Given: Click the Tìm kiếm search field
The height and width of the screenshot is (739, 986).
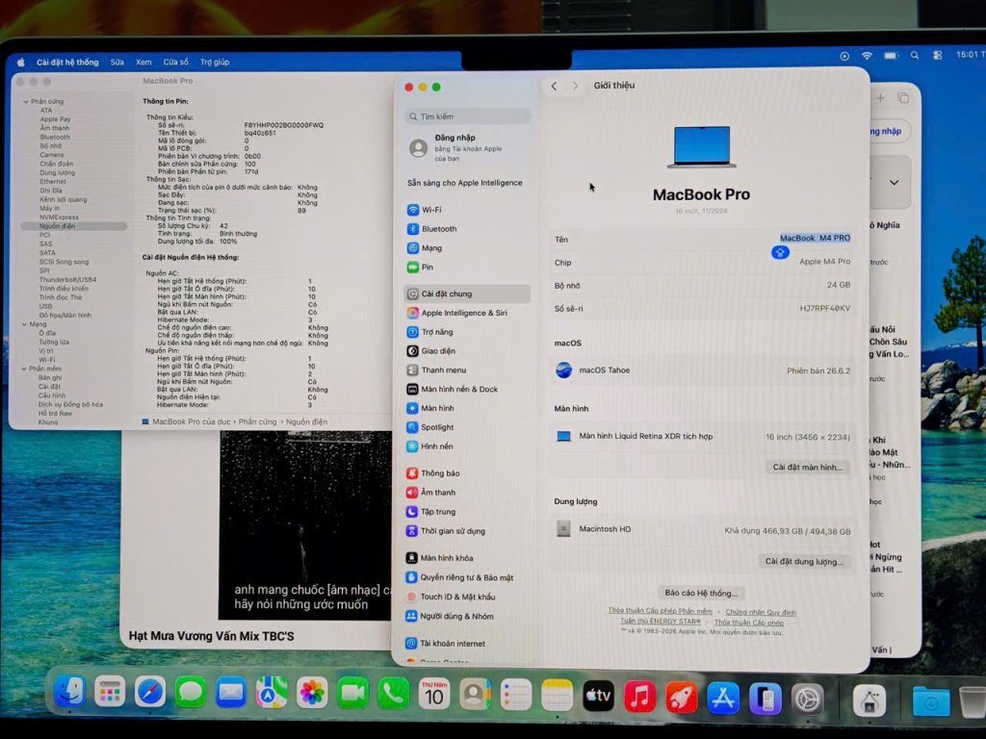Looking at the screenshot, I should coord(468,116).
